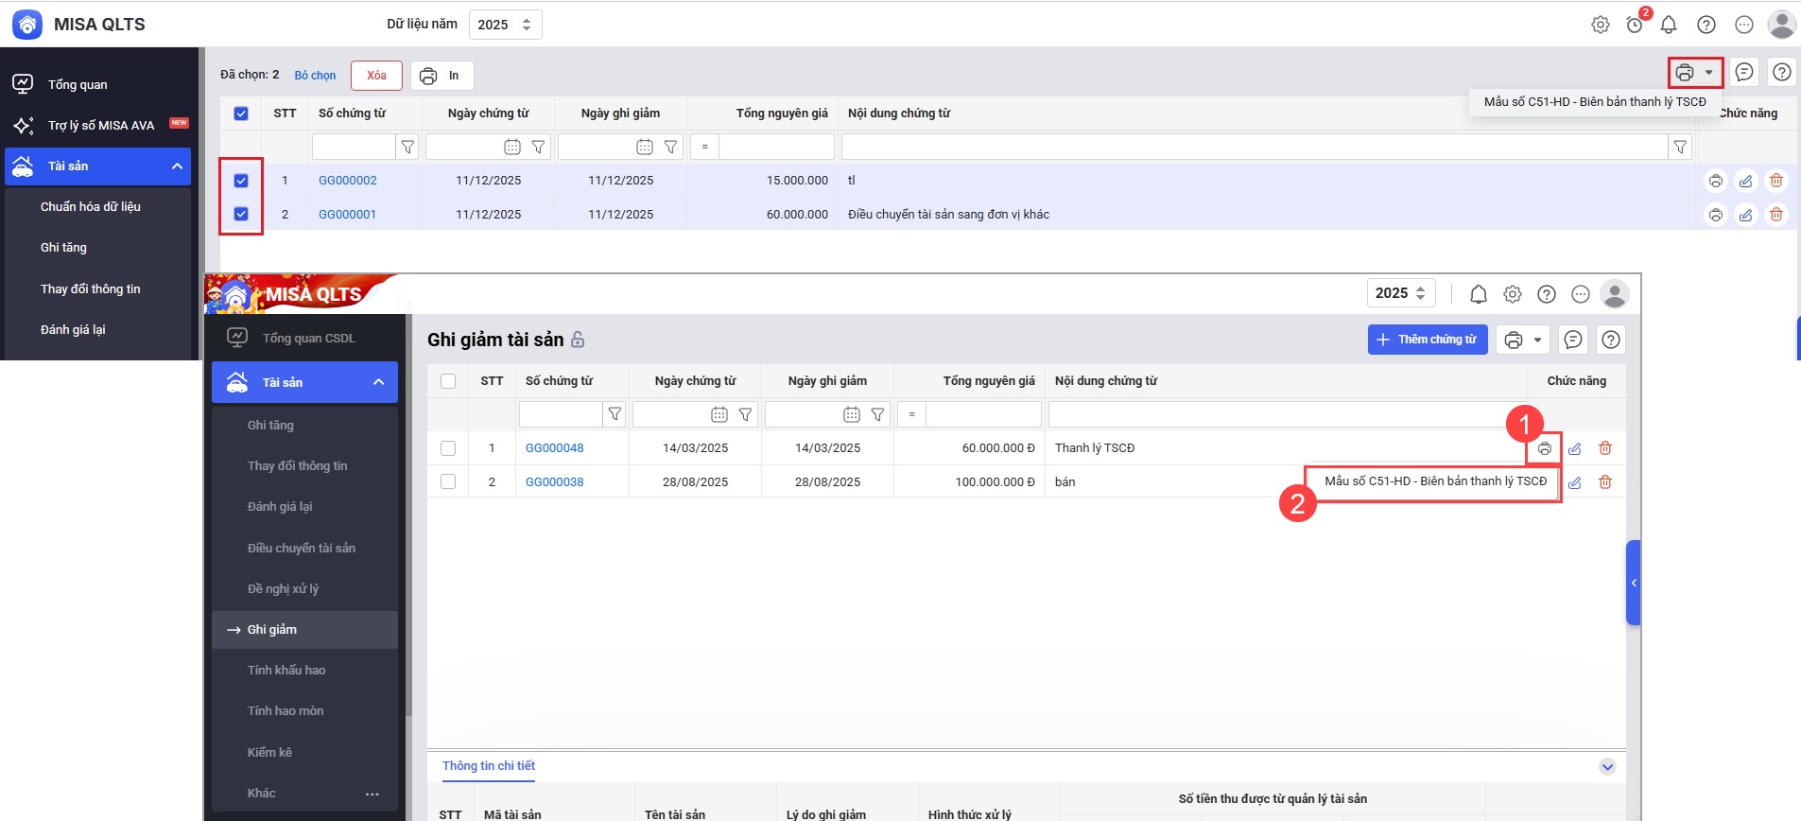
Task: Open Ghi tăng in the sidebar
Action: pyautogui.click(x=63, y=248)
